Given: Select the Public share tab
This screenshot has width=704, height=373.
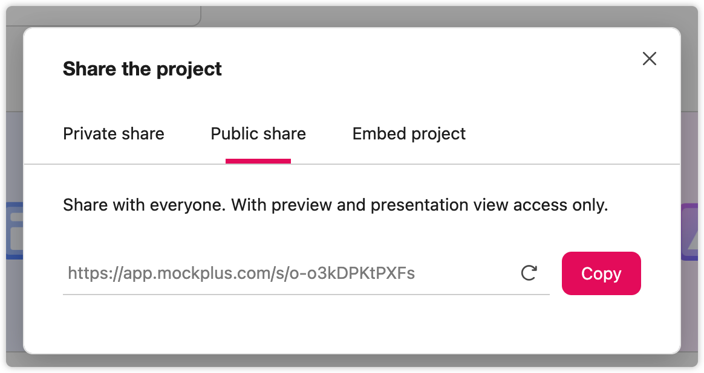Looking at the screenshot, I should tap(258, 133).
